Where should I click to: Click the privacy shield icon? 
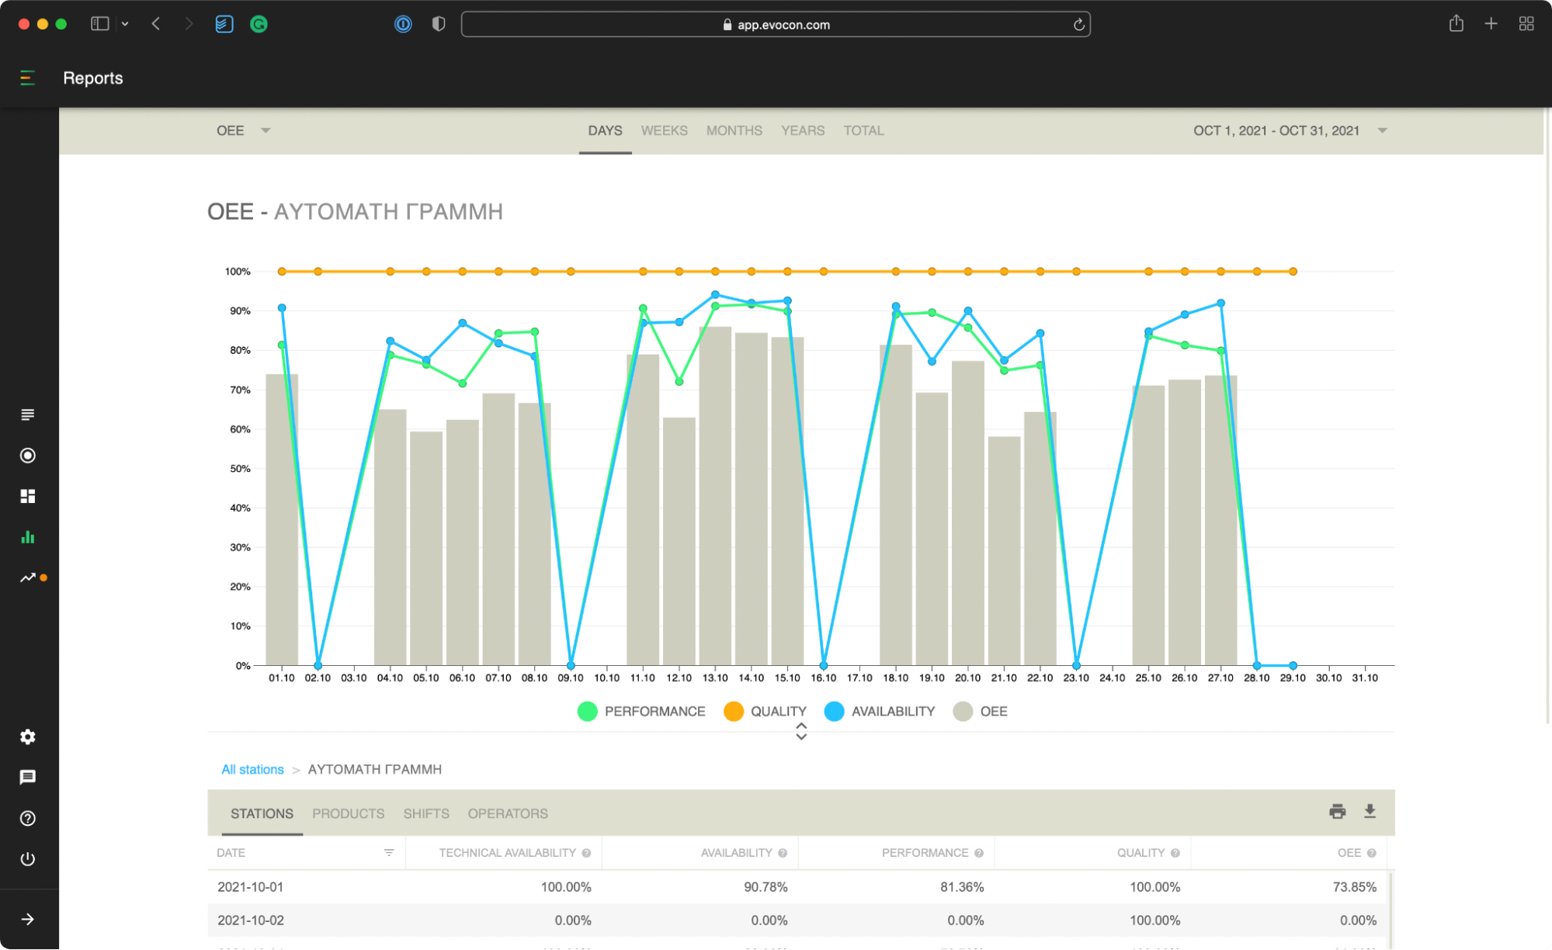tap(439, 24)
